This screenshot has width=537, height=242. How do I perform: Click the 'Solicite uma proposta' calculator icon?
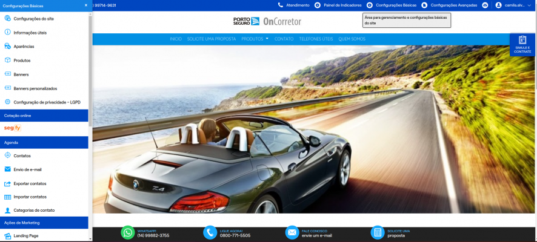pyautogui.click(x=378, y=232)
